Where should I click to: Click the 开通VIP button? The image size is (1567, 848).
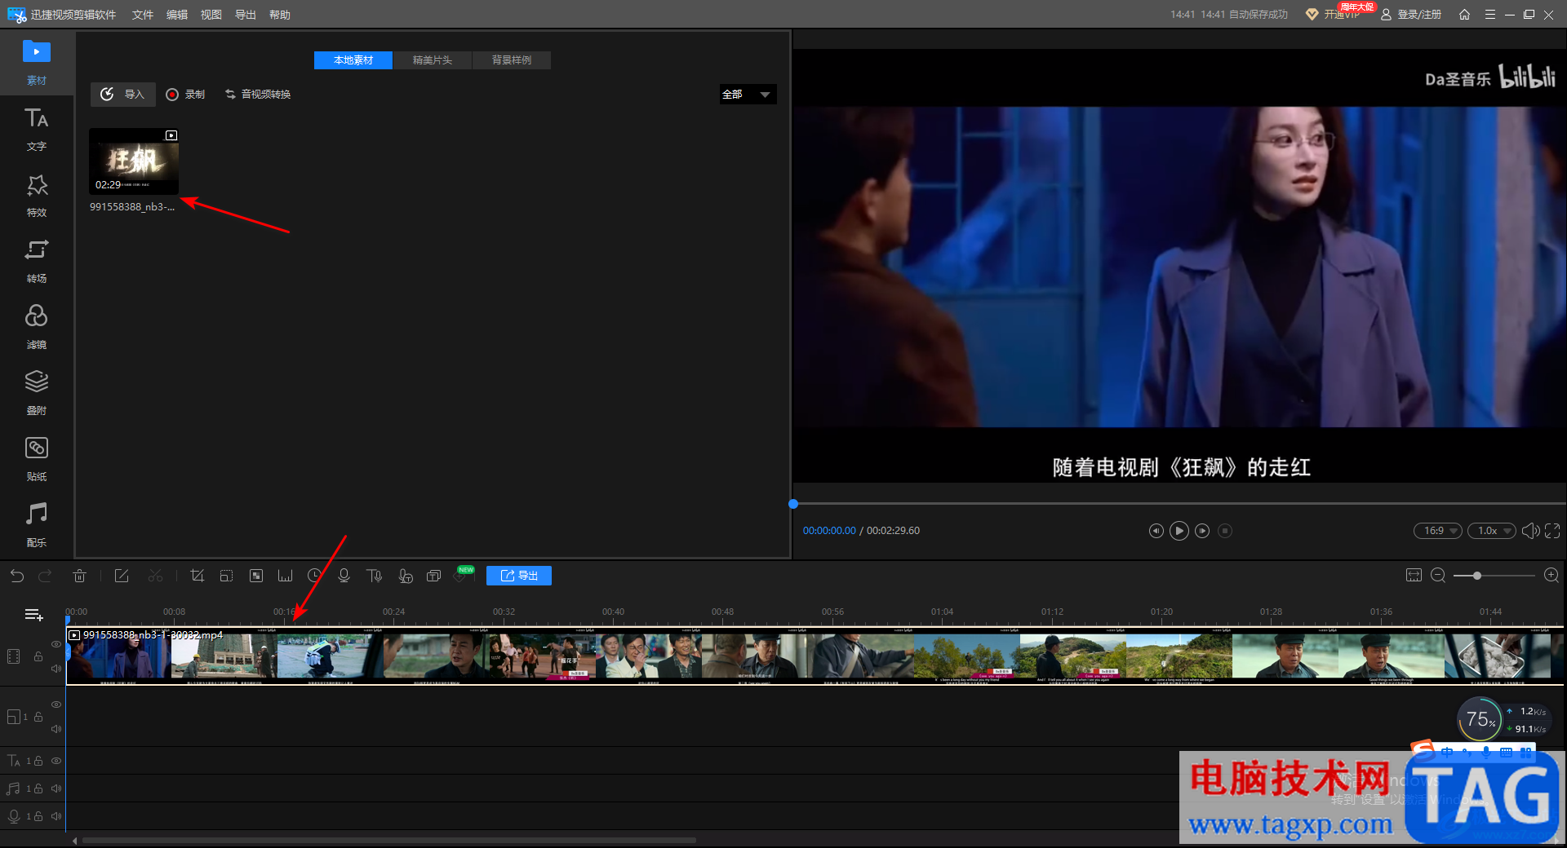coord(1334,15)
